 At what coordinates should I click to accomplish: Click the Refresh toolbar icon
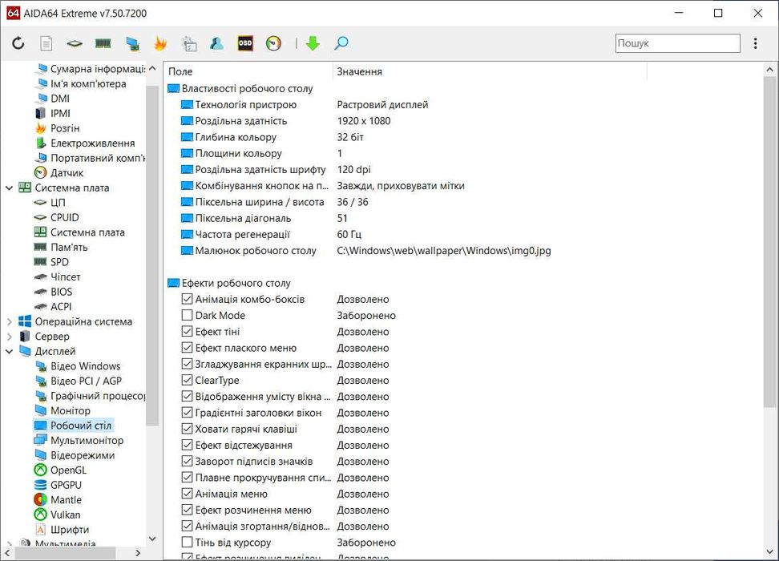click(x=18, y=43)
